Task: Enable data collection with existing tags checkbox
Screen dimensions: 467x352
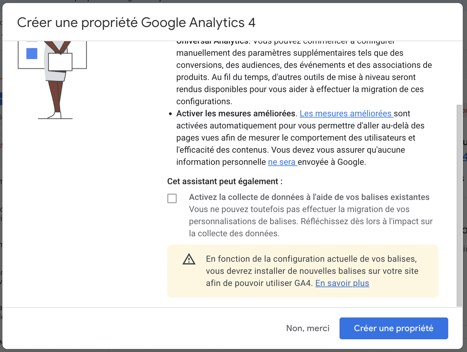Action: (172, 198)
